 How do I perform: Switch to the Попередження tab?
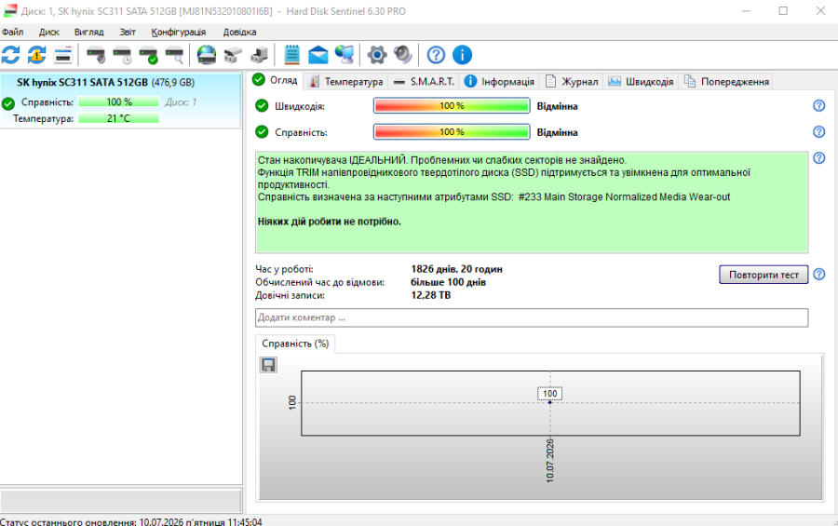tap(726, 81)
